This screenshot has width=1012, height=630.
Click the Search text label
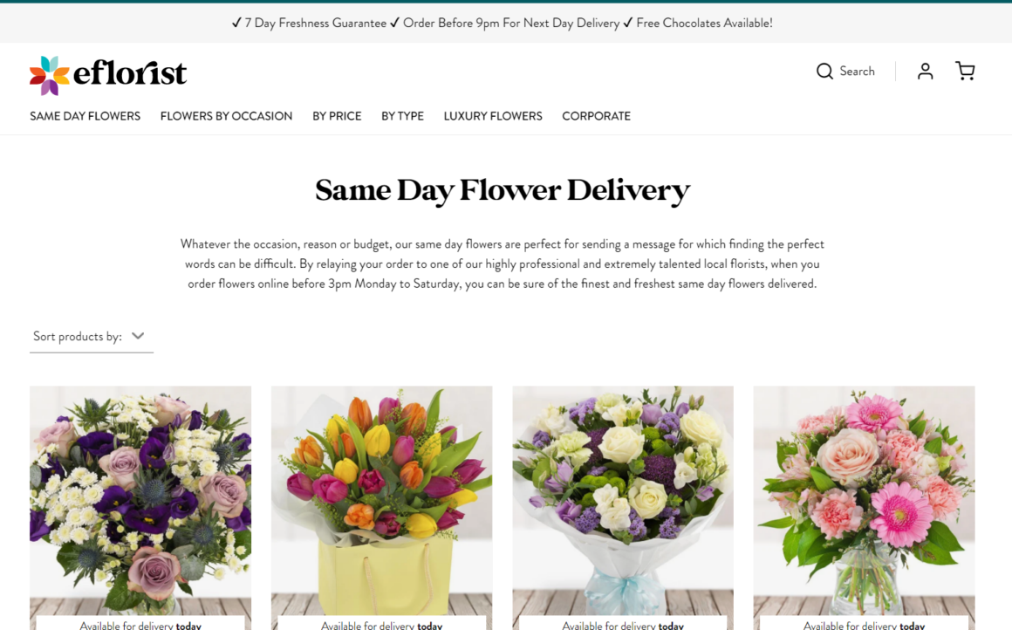coord(857,71)
